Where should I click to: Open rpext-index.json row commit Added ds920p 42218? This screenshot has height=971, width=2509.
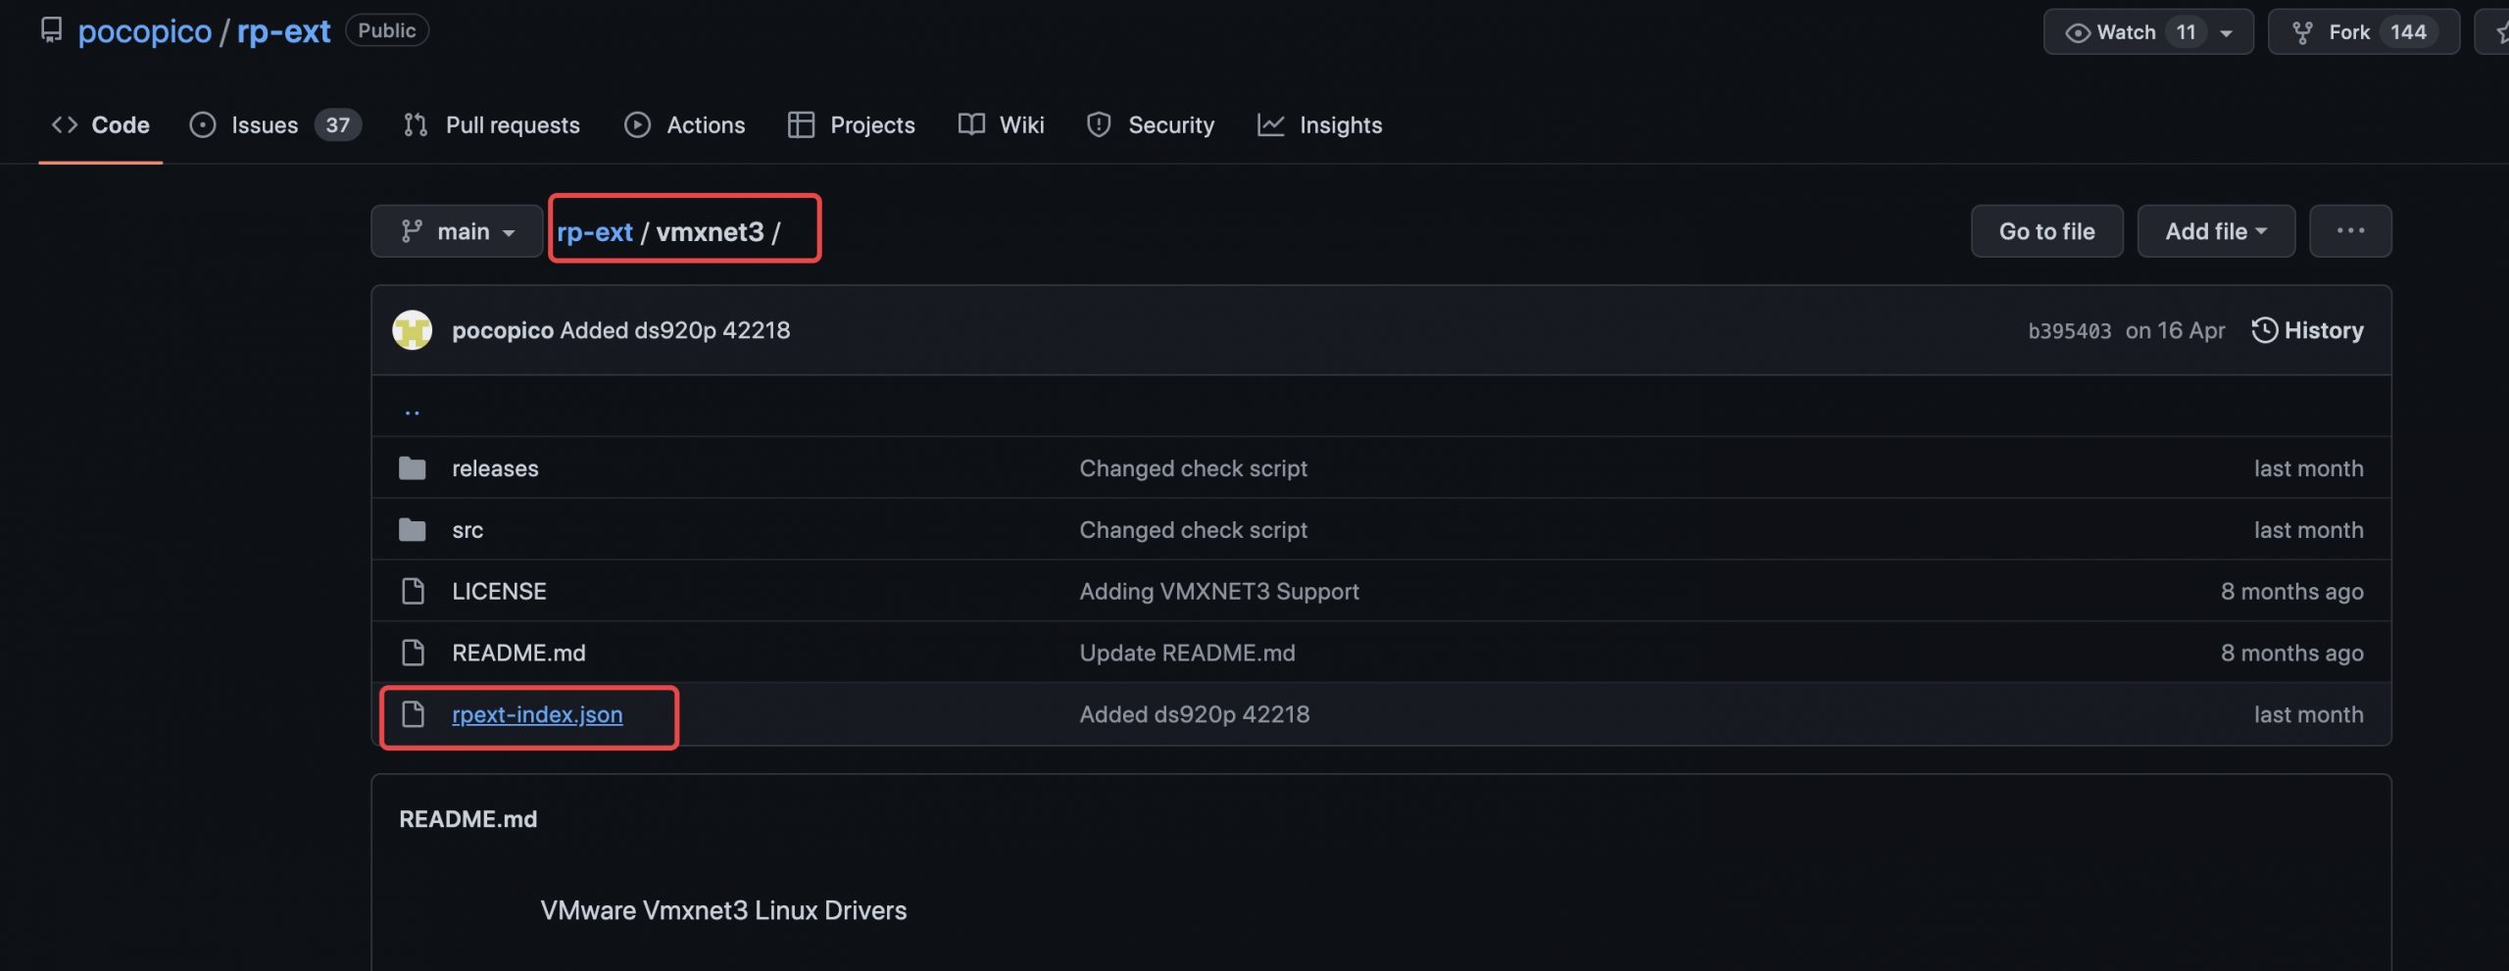[x=1194, y=714]
